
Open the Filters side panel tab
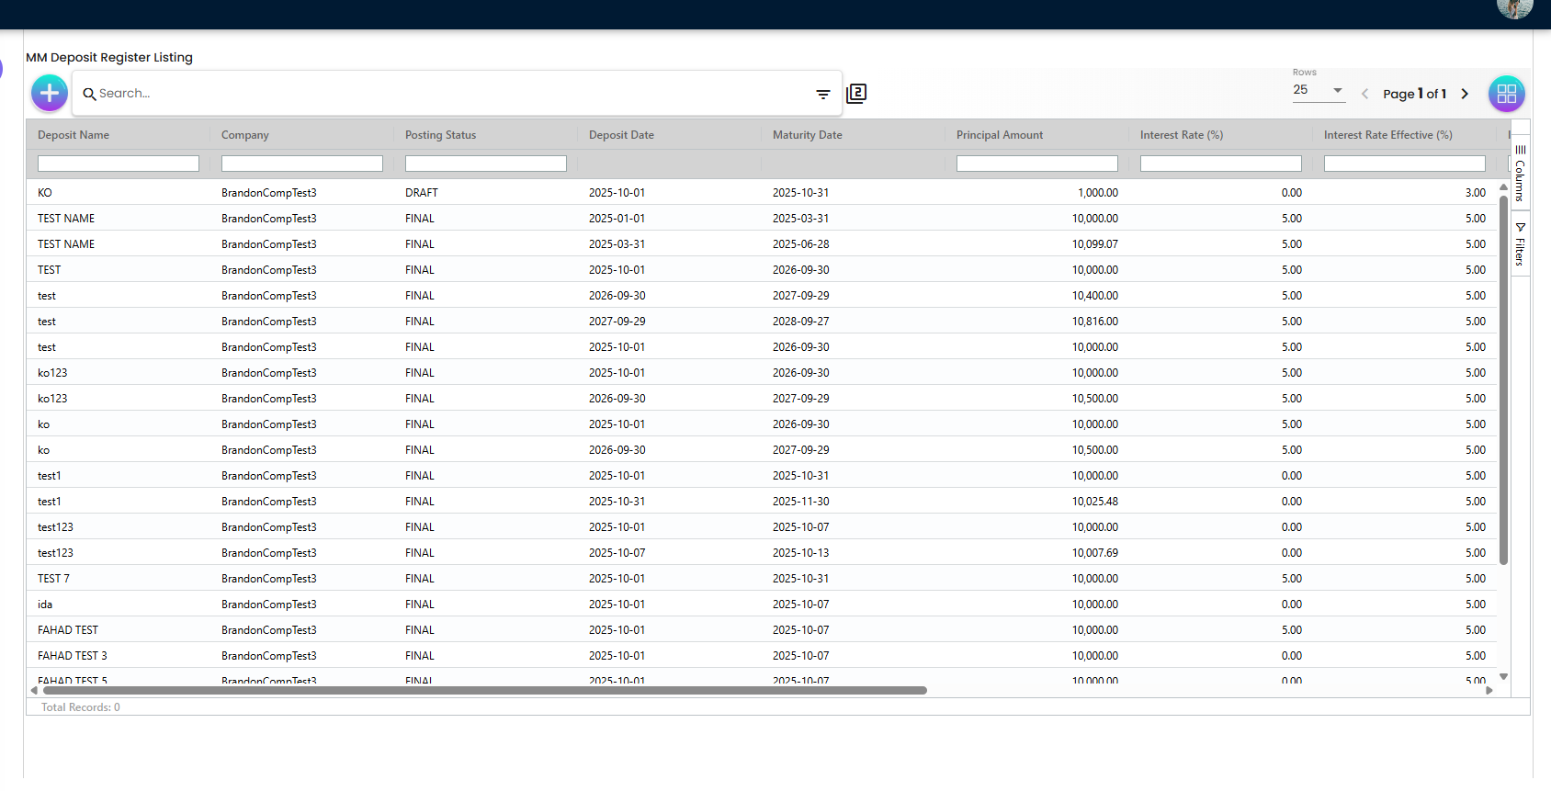coord(1520,243)
